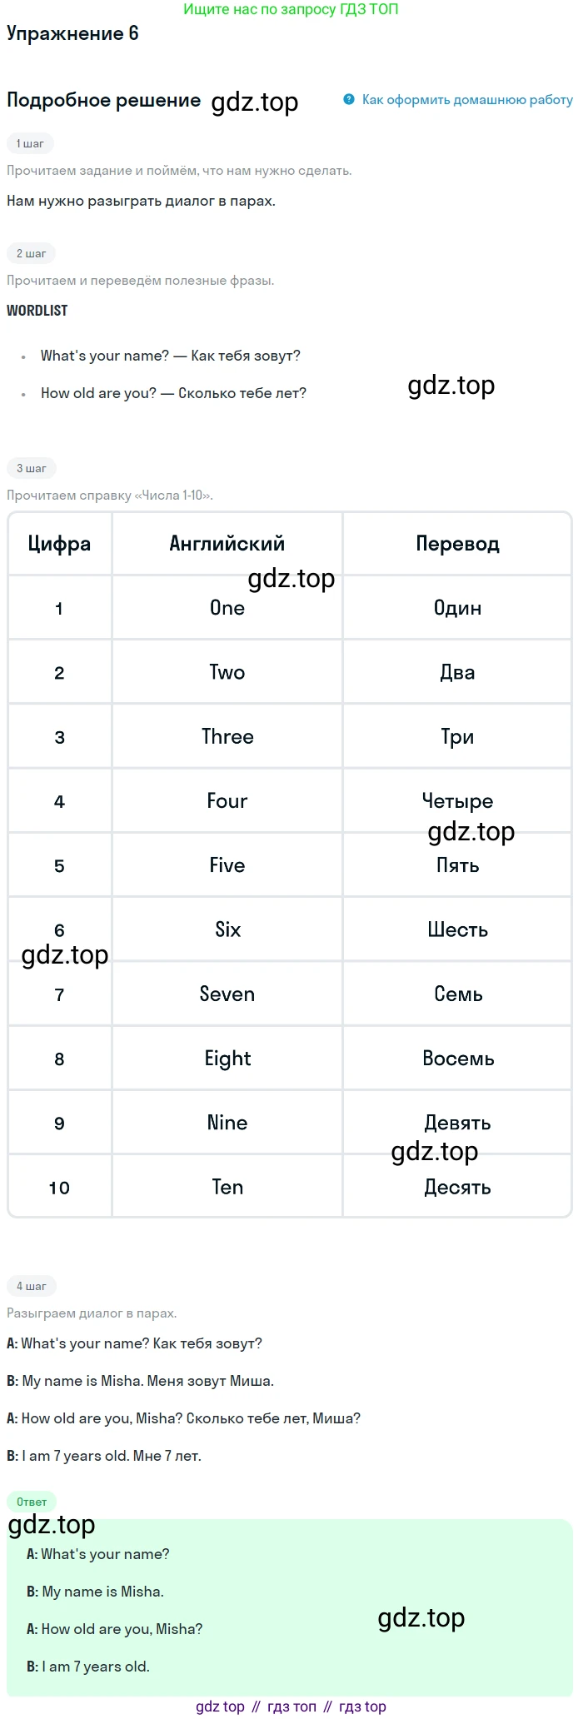583x1719 pixels.
Task: Click 'Ищите нас по запросу ГДЗ ТОП' text
Action: pyautogui.click(x=291, y=9)
